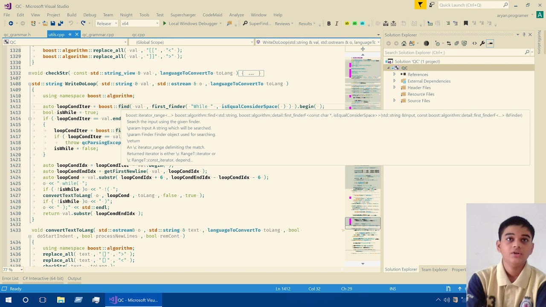Open File Explorer from taskbar
The height and width of the screenshot is (307, 546).
61,300
